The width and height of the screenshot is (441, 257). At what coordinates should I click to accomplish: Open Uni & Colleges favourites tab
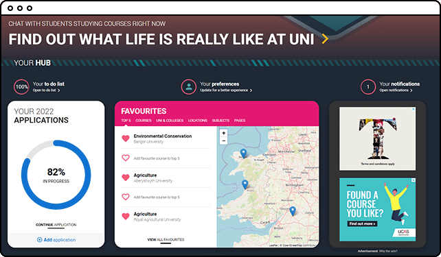click(170, 121)
